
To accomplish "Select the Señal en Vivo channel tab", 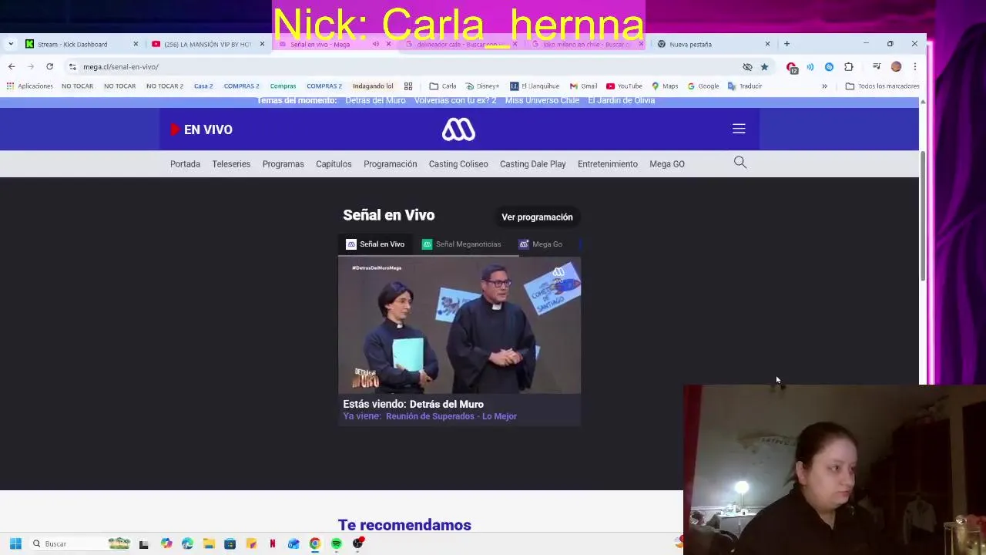I will pos(375,244).
